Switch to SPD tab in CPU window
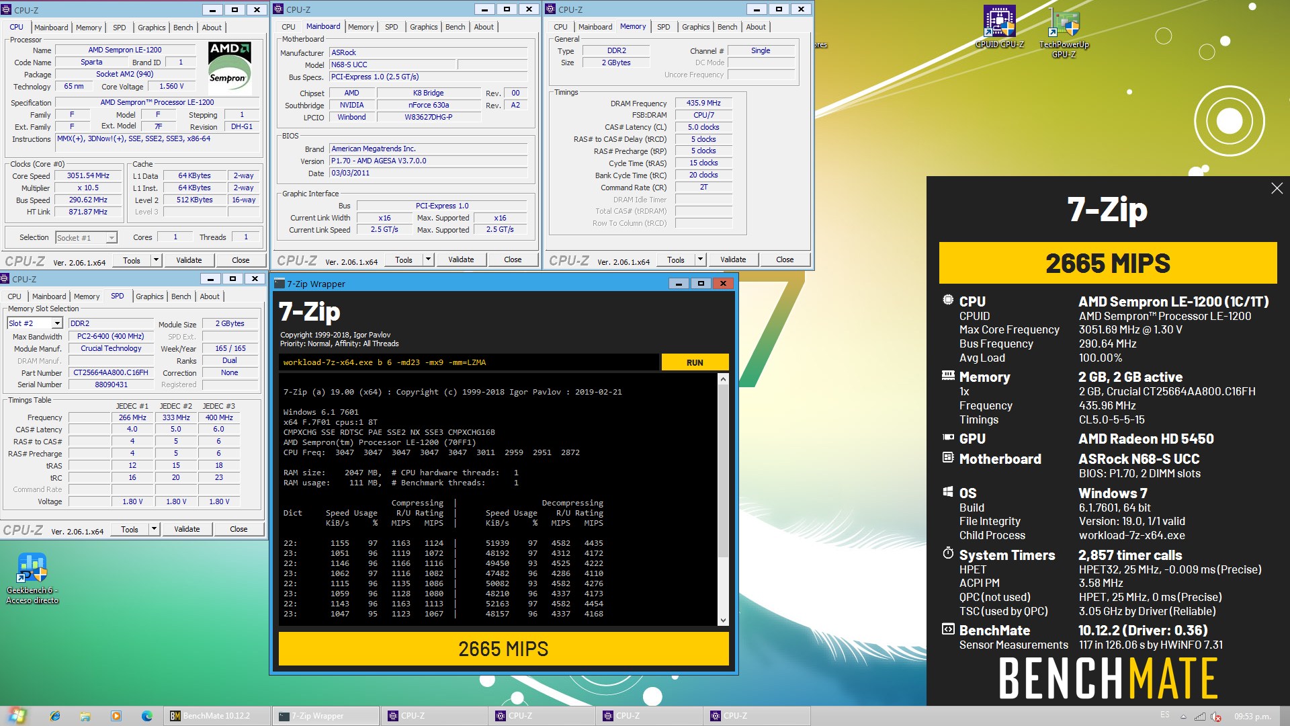Viewport: 1290px width, 726px height. coord(120,28)
